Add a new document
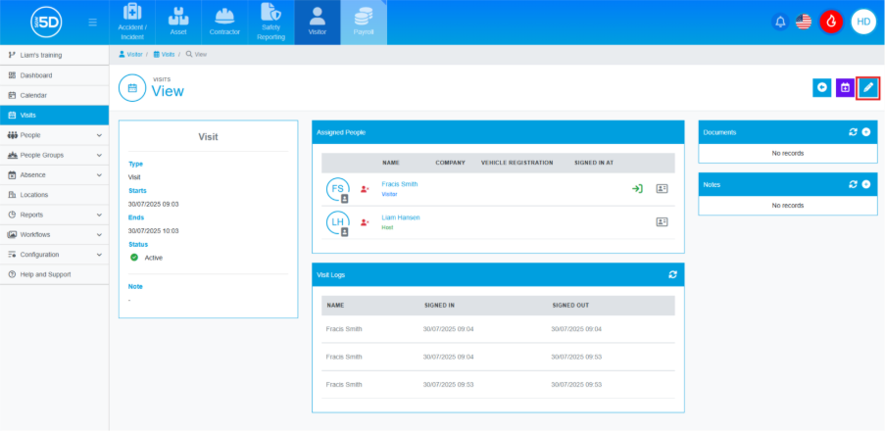 pyautogui.click(x=865, y=132)
